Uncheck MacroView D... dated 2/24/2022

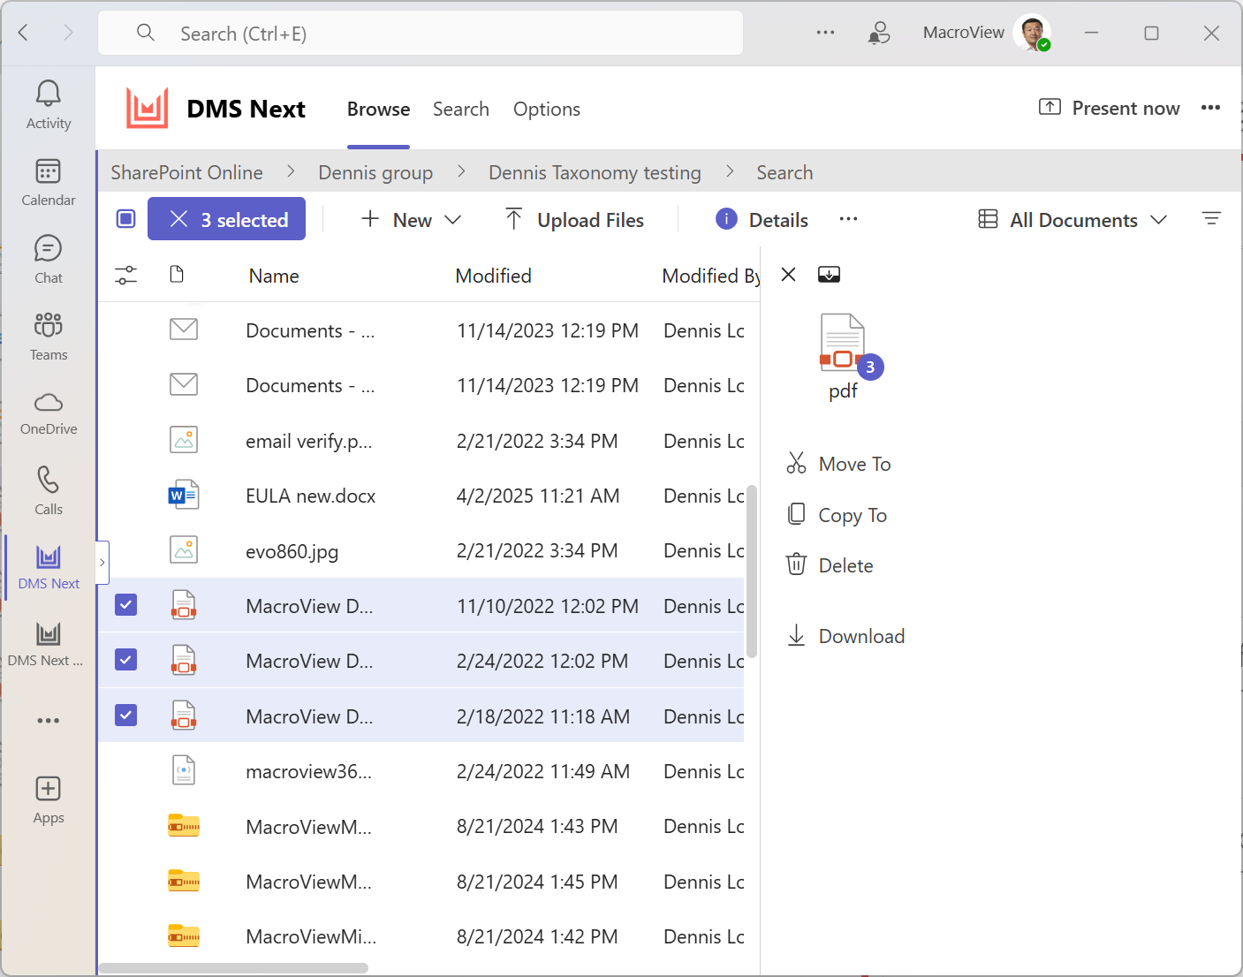click(x=126, y=660)
